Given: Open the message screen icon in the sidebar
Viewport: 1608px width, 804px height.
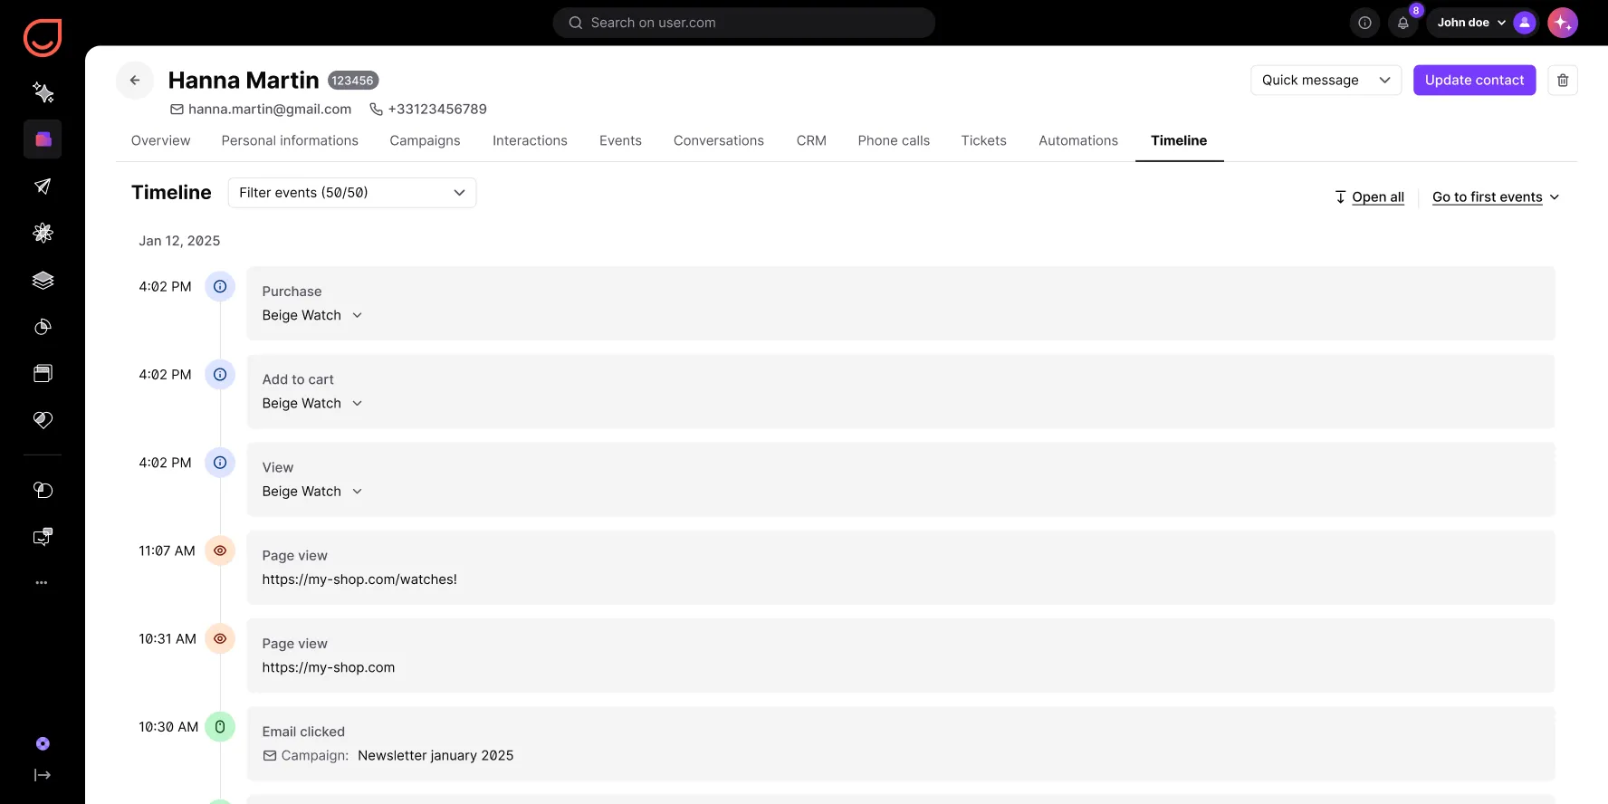Looking at the screenshot, I should 43,537.
